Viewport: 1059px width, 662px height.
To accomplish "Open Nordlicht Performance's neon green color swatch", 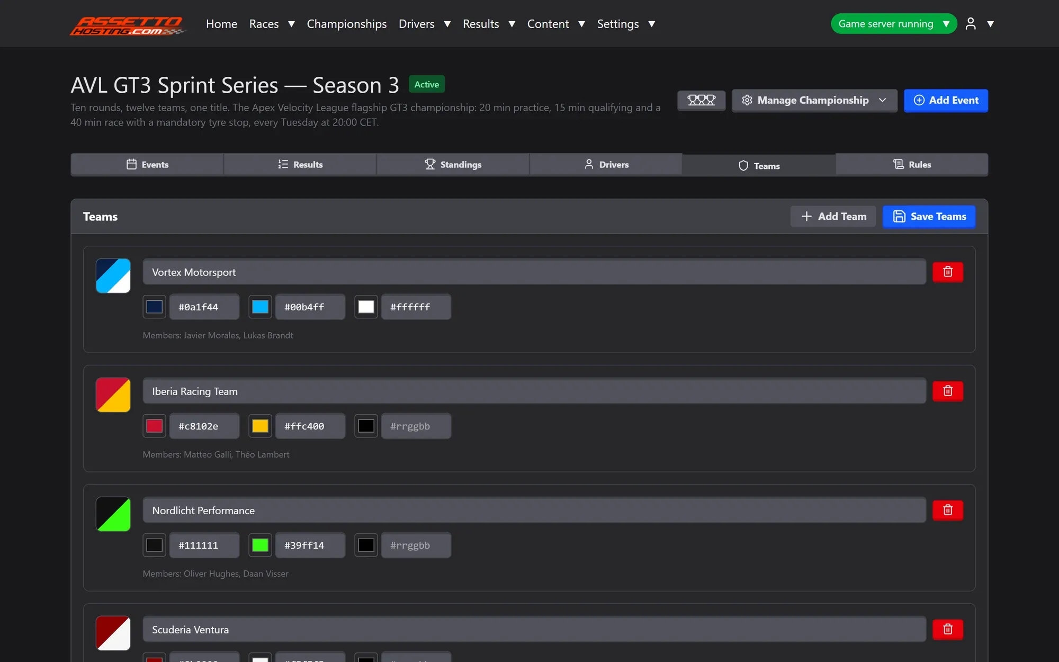I will click(260, 545).
